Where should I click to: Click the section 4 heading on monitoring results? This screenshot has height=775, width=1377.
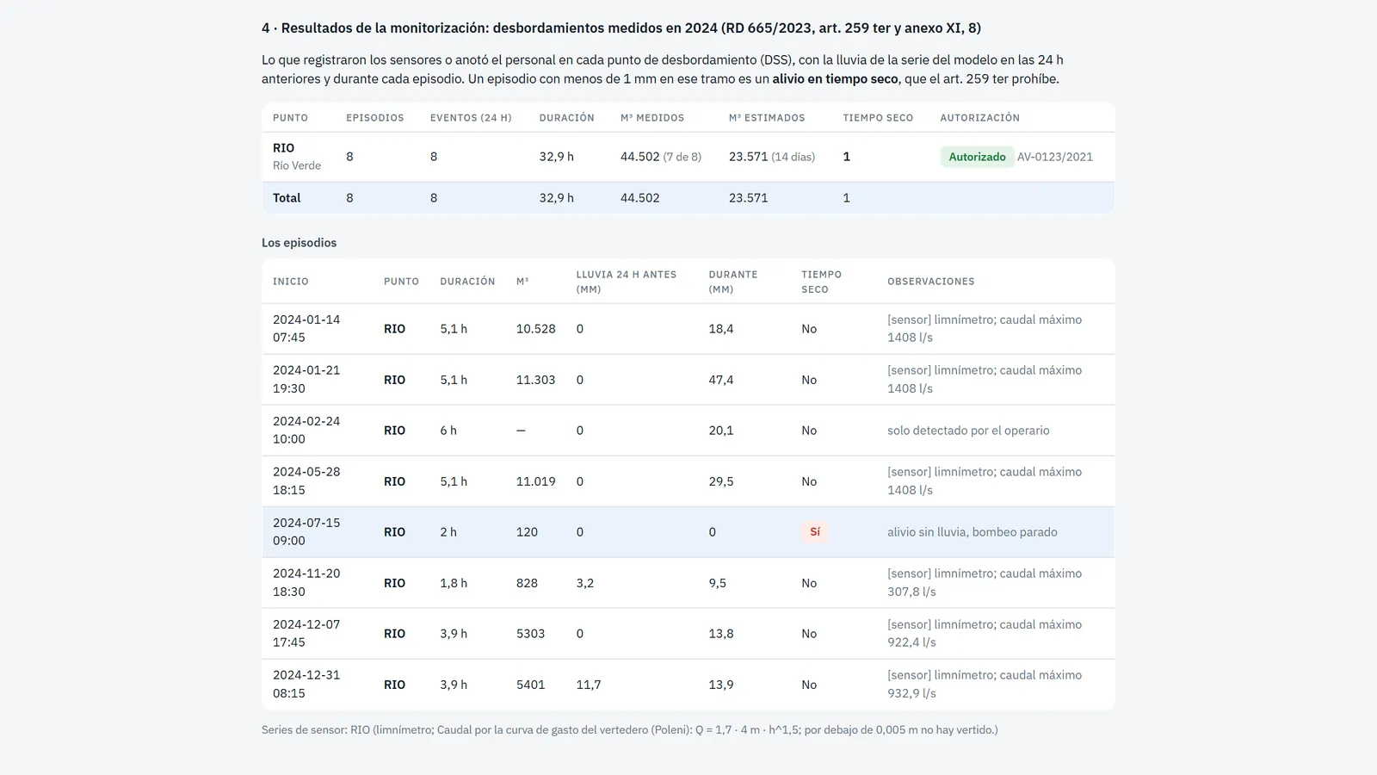pyautogui.click(x=621, y=28)
